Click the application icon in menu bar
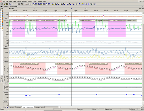 click(1, 1)
